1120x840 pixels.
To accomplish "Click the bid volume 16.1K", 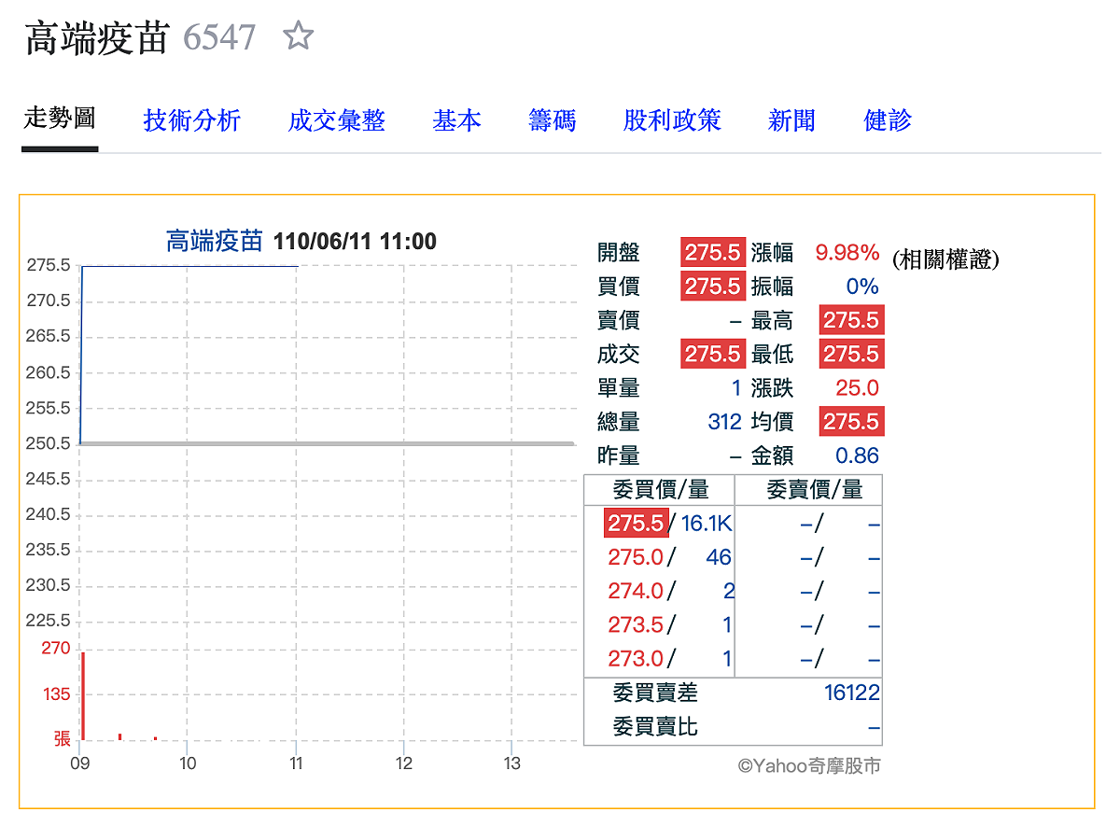I will (x=707, y=524).
